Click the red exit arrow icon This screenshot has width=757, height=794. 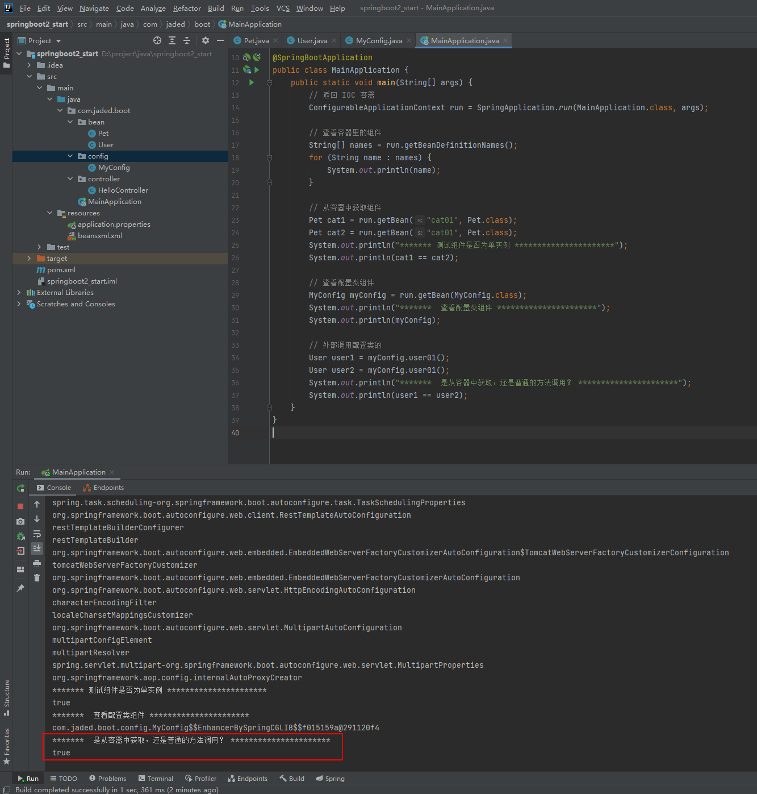20,550
